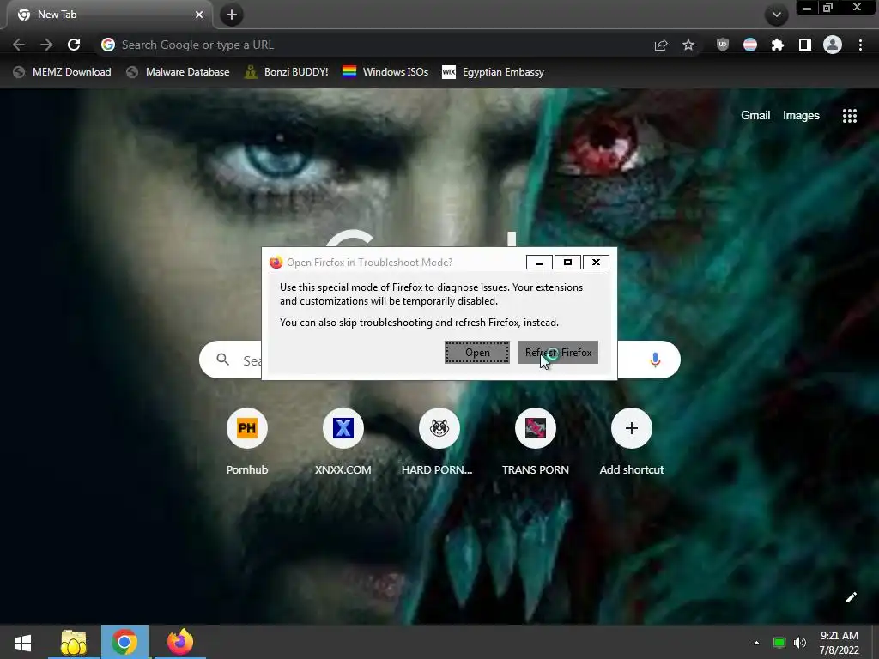
Task: Maximize the Firefox Troubleshoot Mode dialog
Action: click(567, 263)
